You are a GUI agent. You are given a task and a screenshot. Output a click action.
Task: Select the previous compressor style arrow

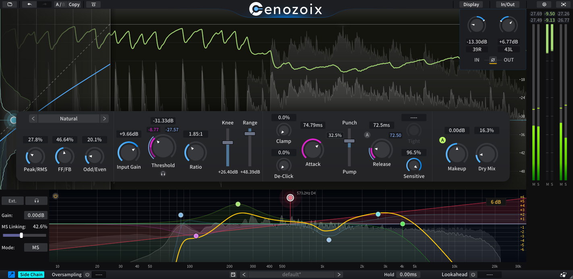click(x=33, y=119)
